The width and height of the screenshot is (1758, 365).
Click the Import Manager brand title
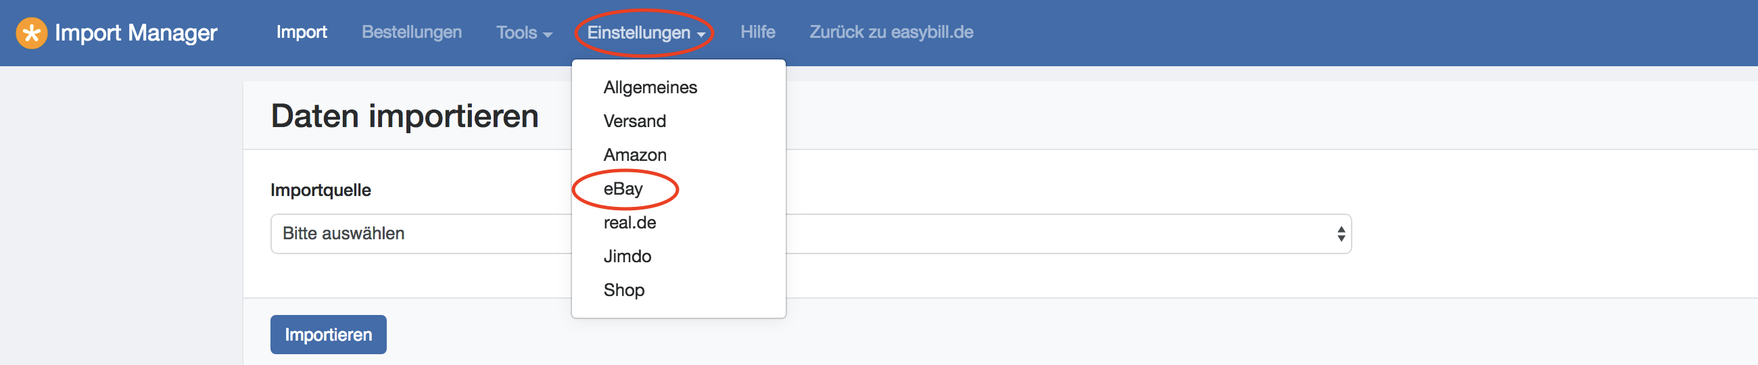[x=136, y=32]
